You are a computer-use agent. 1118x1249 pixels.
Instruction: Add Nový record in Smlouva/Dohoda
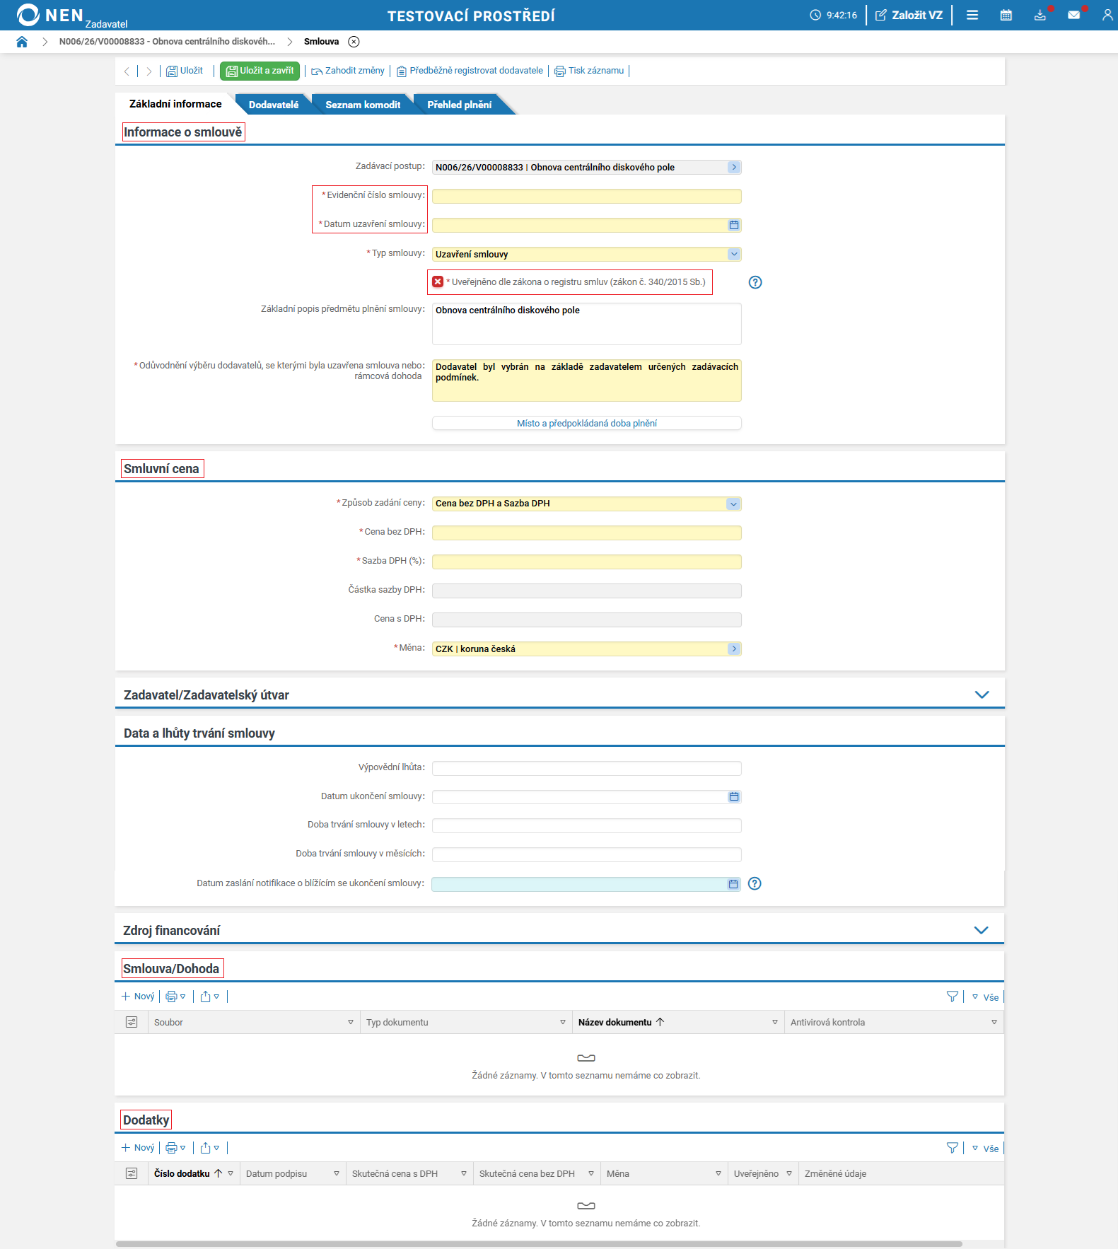138,997
